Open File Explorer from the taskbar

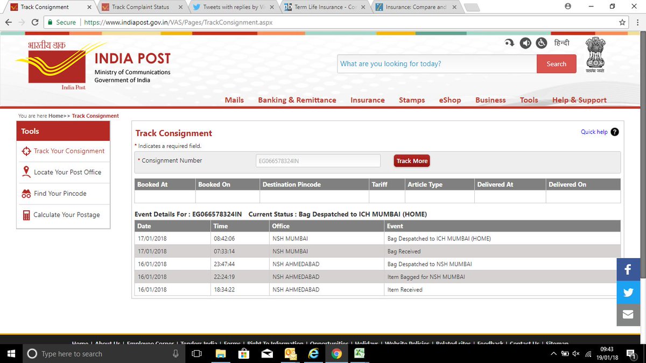220,353
